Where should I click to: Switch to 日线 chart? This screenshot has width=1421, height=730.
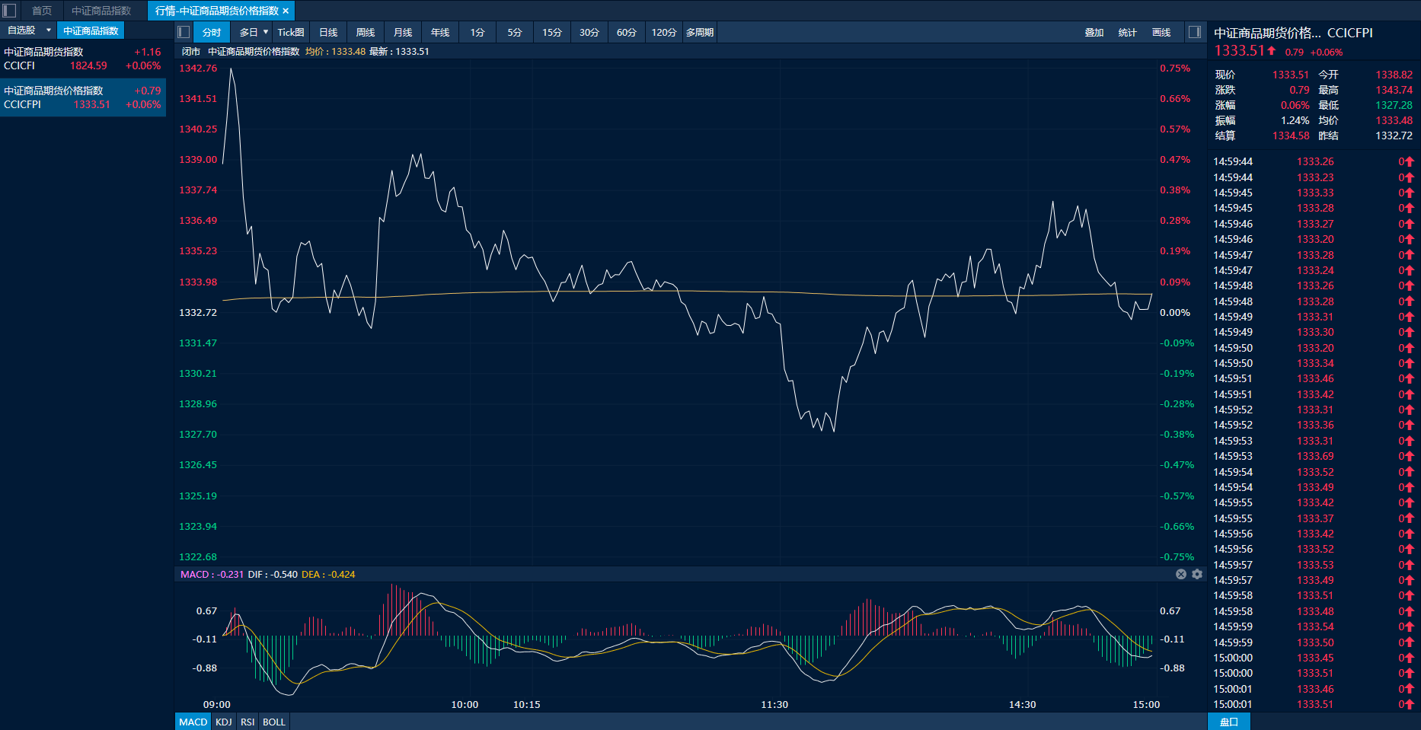pyautogui.click(x=328, y=32)
